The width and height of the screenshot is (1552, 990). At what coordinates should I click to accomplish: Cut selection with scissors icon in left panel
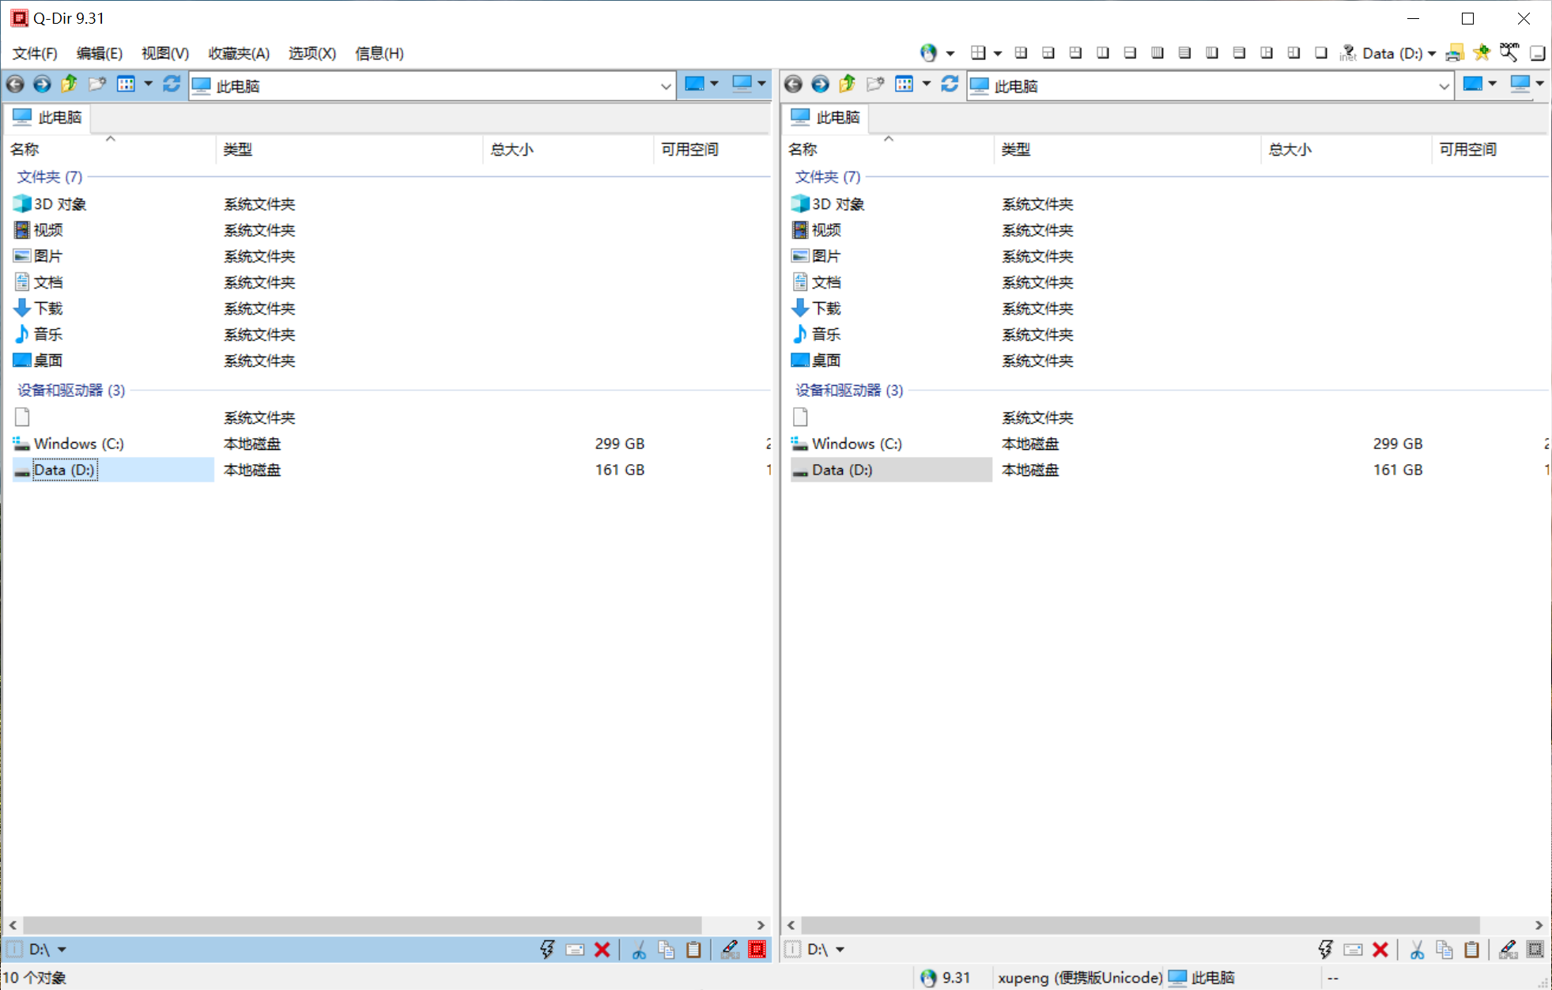pos(639,949)
